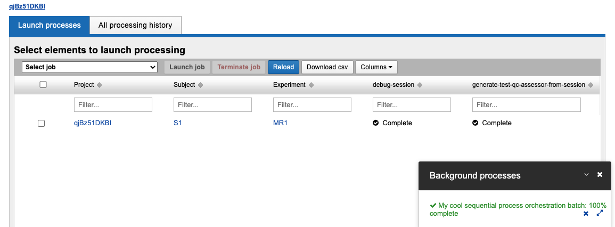Select the Launch processes tab
Viewport: 615px width, 227px height.
(50, 25)
